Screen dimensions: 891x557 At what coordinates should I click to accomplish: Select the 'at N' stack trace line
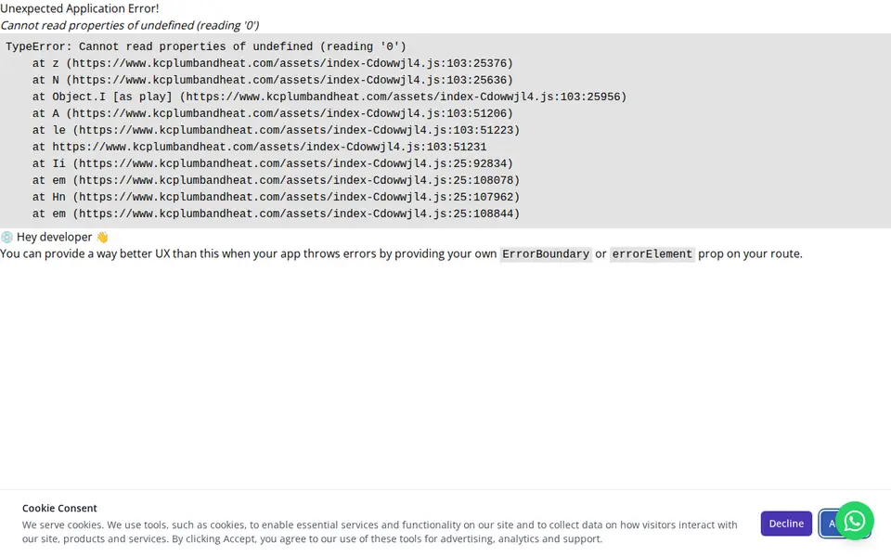coord(272,80)
